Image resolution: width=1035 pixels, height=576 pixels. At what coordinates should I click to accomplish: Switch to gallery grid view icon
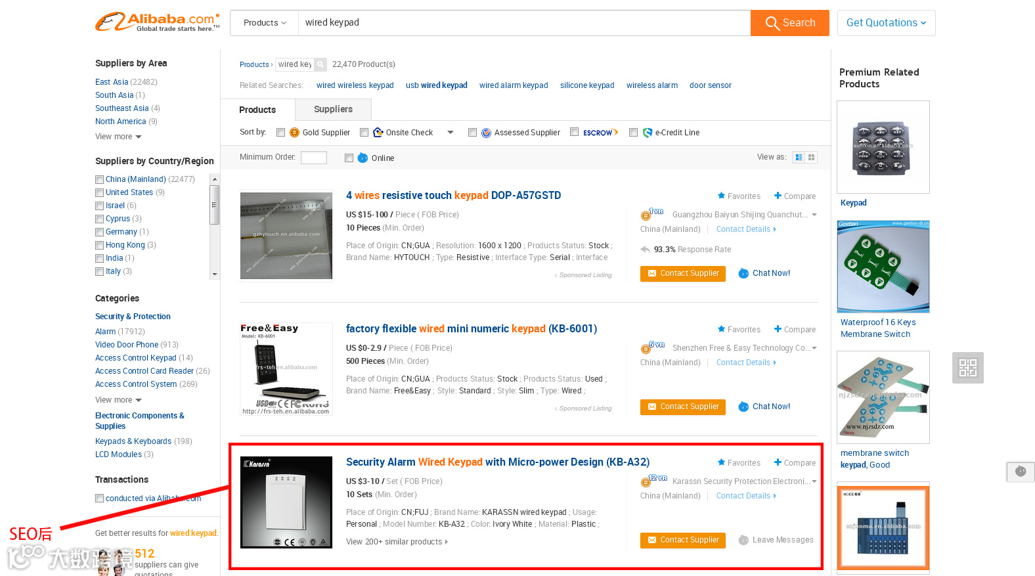[x=812, y=158]
